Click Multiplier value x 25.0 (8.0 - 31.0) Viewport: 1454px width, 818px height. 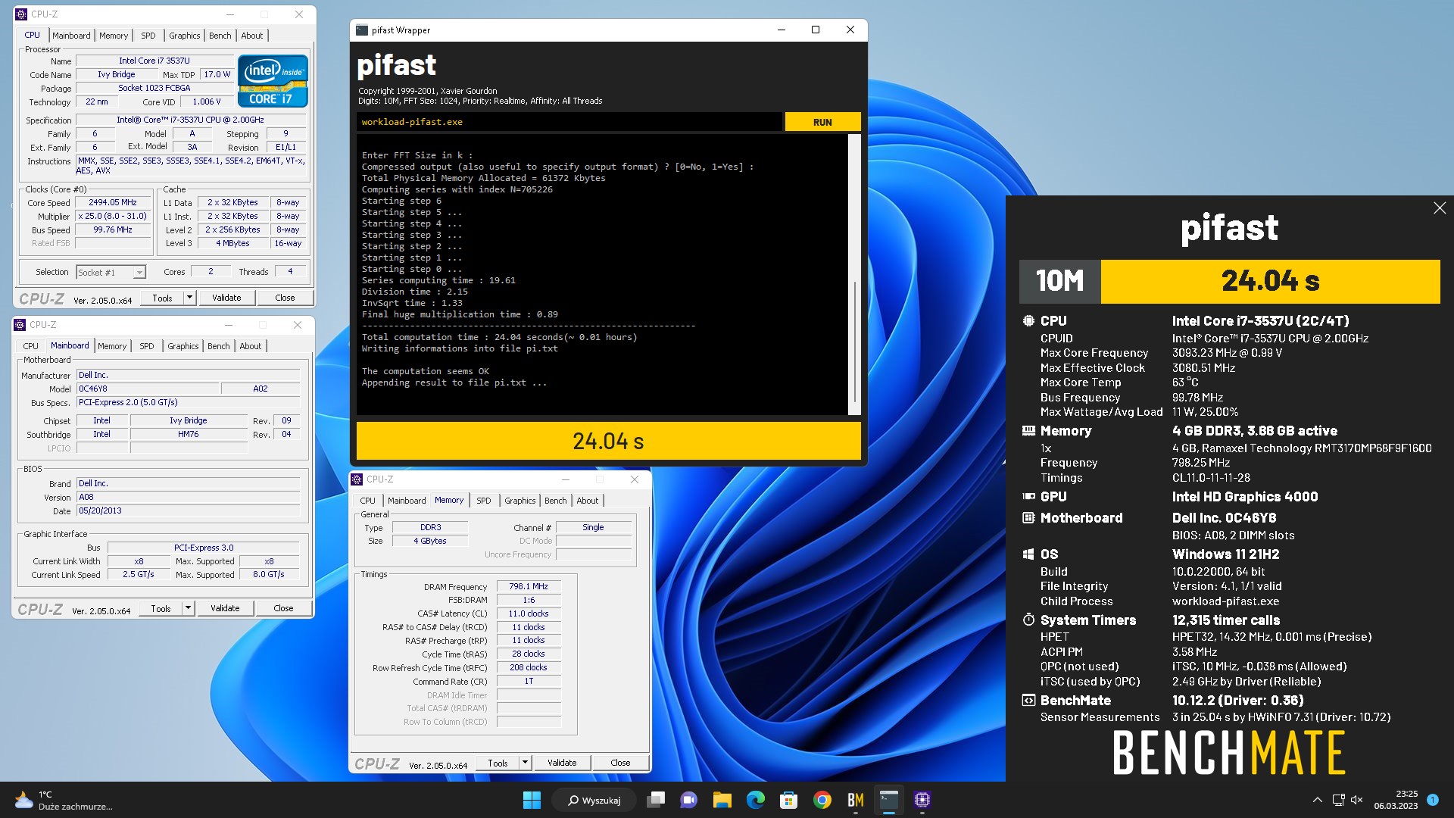113,217
